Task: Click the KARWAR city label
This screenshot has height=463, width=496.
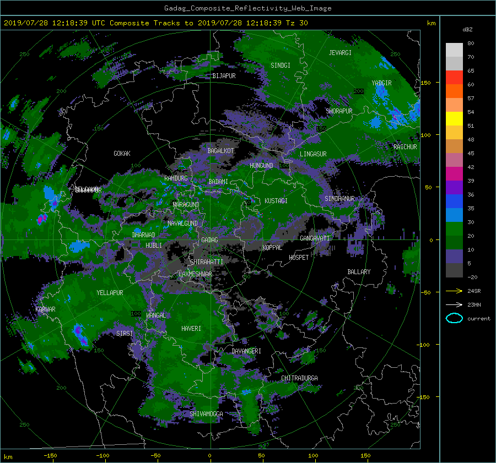Action: (x=45, y=309)
